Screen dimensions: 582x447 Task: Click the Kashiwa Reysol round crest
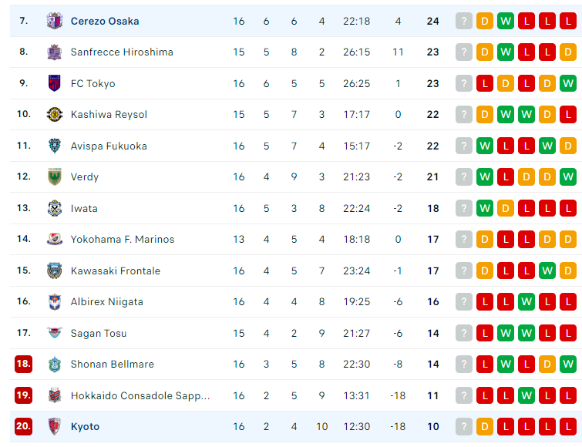click(x=55, y=114)
